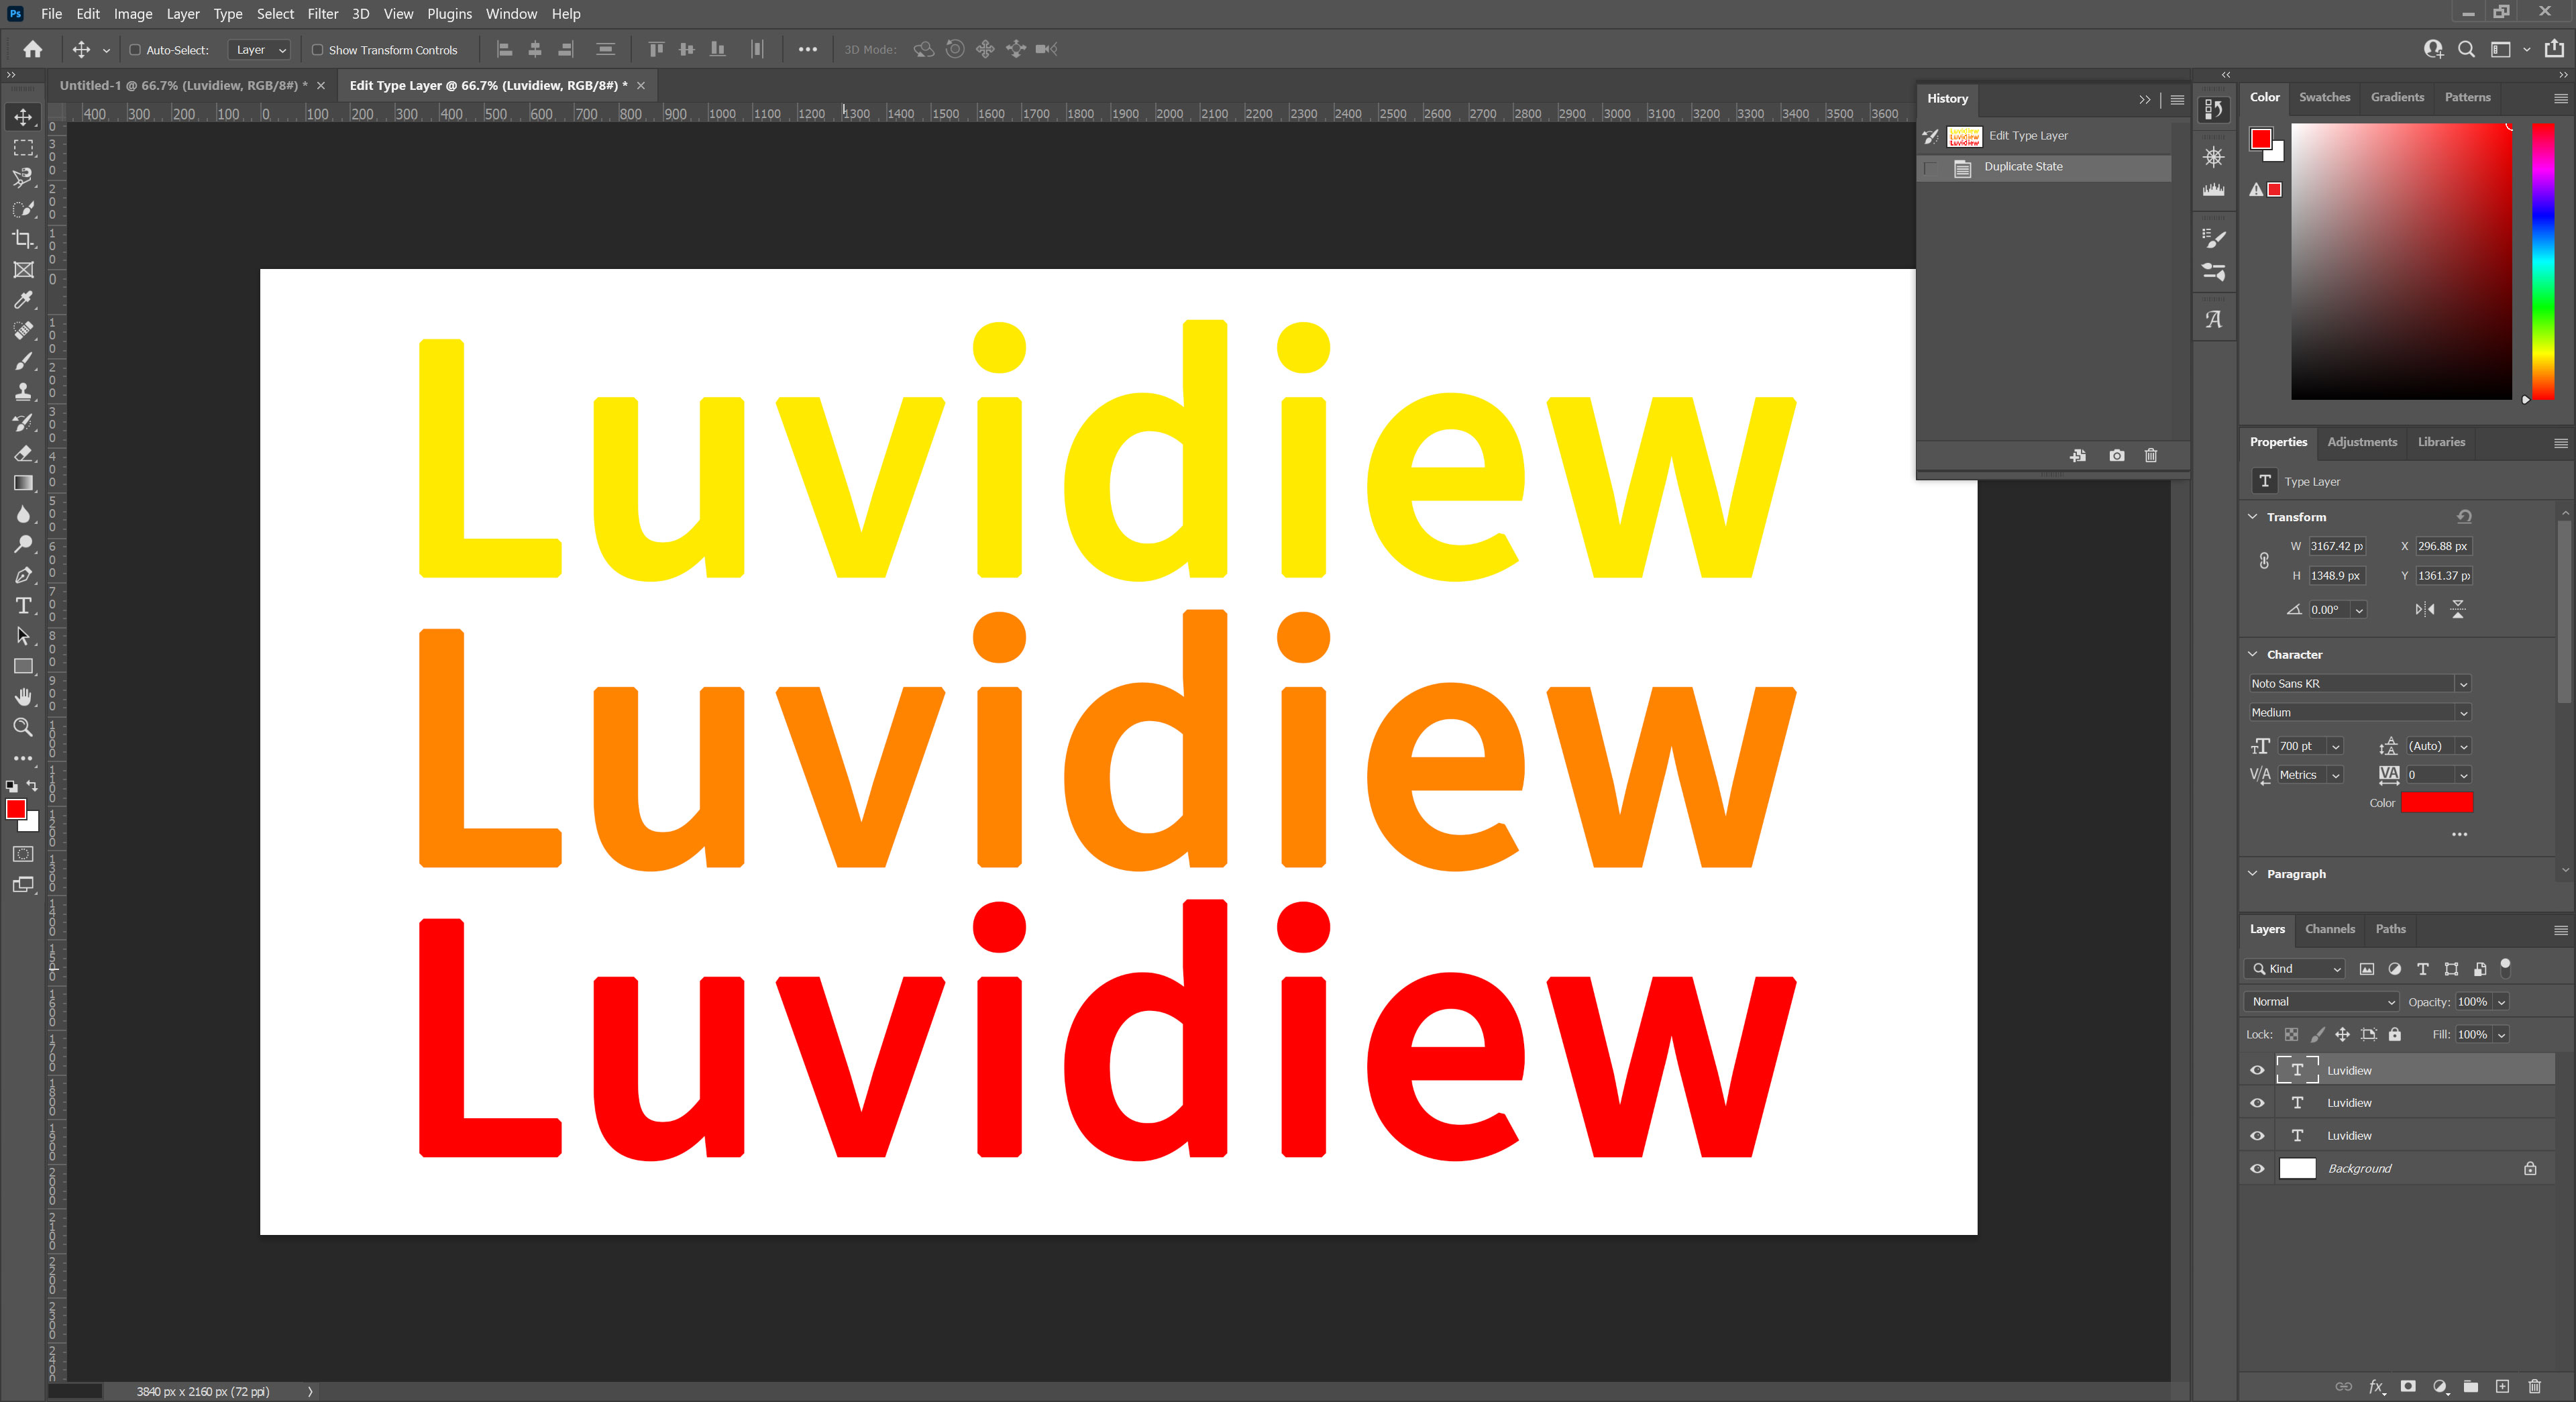Select the Eraser tool
This screenshot has width=2576, height=1402.
click(x=23, y=453)
